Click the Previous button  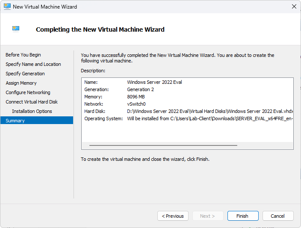[x=173, y=216]
